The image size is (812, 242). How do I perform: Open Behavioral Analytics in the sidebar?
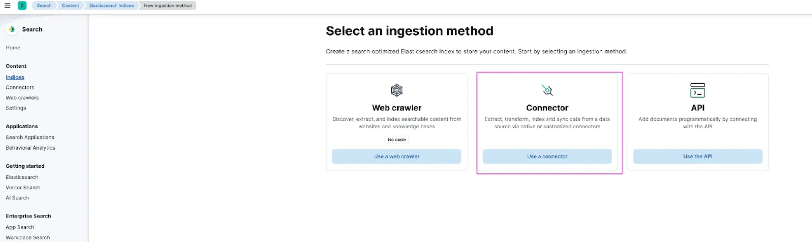[x=30, y=147]
